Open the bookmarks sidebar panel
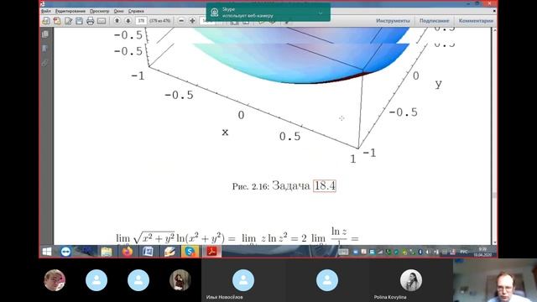The image size is (537, 302). click(x=45, y=49)
